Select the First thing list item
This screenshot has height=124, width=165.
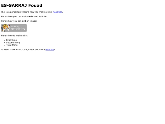(x=11, y=40)
